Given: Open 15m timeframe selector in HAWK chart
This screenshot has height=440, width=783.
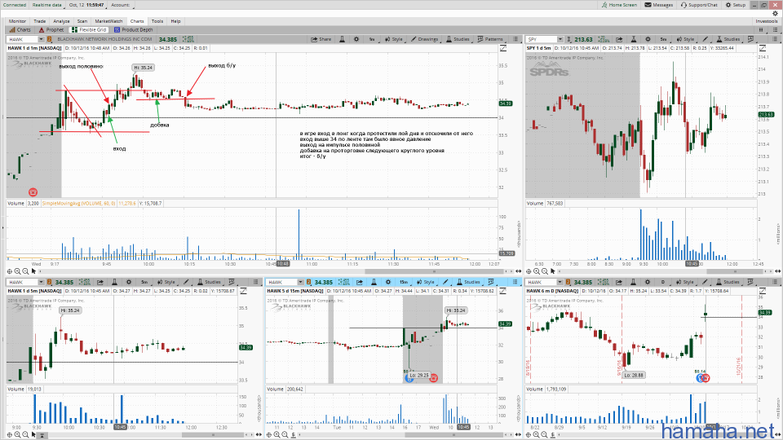Looking at the screenshot, I should coord(404,283).
